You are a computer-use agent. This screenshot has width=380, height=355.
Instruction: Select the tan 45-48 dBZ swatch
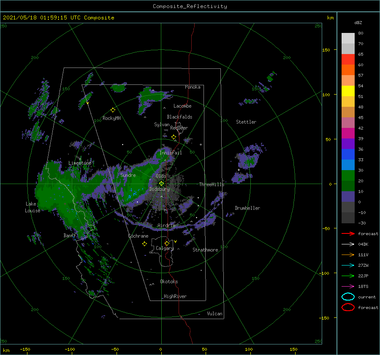click(348, 112)
